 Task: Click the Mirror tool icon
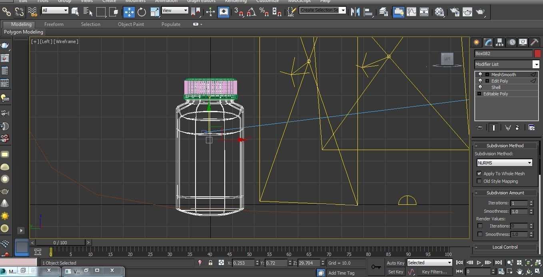click(x=355, y=12)
